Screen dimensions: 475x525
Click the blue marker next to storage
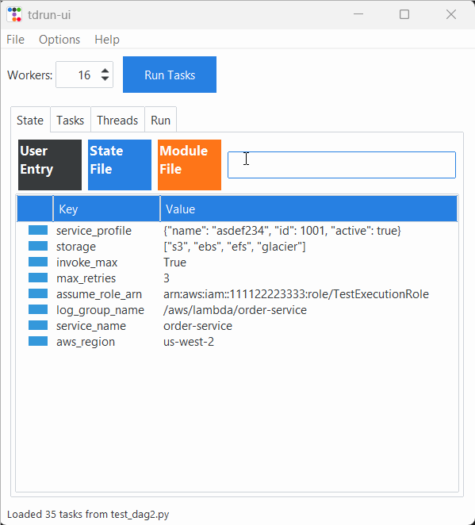click(38, 246)
